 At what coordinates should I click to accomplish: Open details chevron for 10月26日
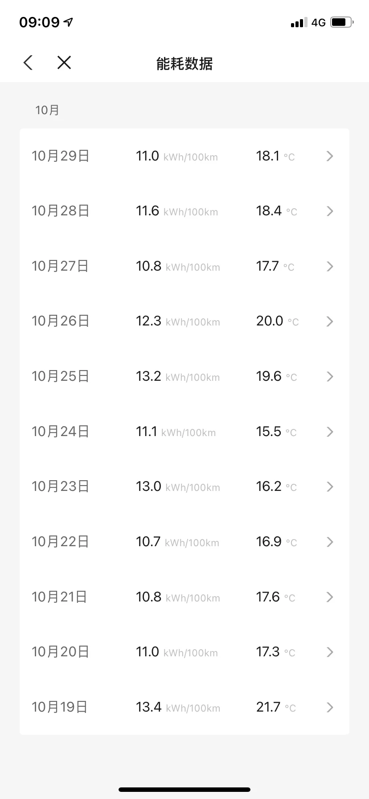tap(330, 321)
